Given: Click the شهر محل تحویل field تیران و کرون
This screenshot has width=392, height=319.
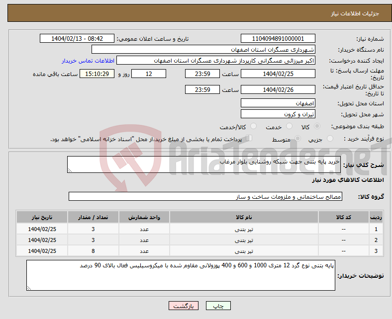Looking at the screenshot, I should pyautogui.click(x=278, y=114).
